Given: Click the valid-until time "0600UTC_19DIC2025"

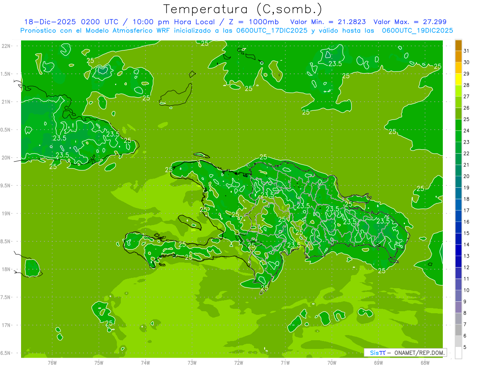Looking at the screenshot, I should [417, 31].
